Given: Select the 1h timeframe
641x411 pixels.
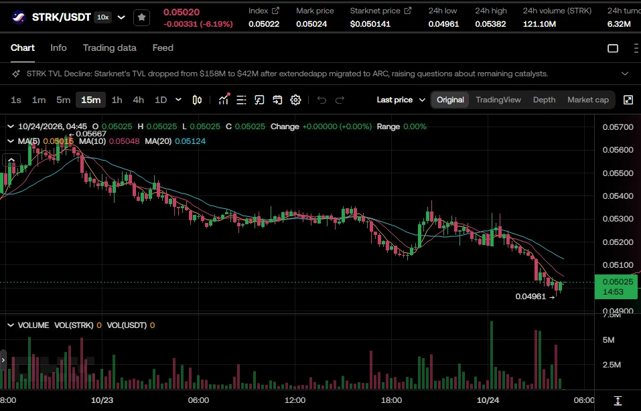Looking at the screenshot, I should (x=117, y=100).
